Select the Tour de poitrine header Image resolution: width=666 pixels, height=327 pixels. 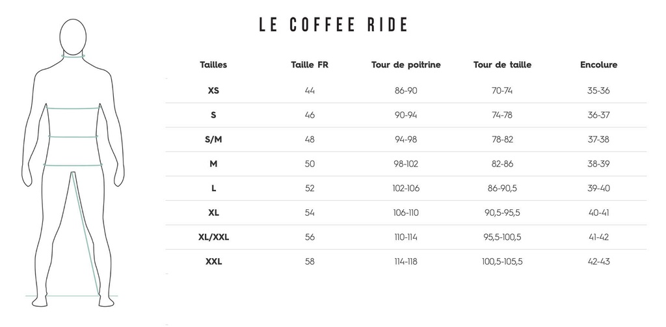406,65
